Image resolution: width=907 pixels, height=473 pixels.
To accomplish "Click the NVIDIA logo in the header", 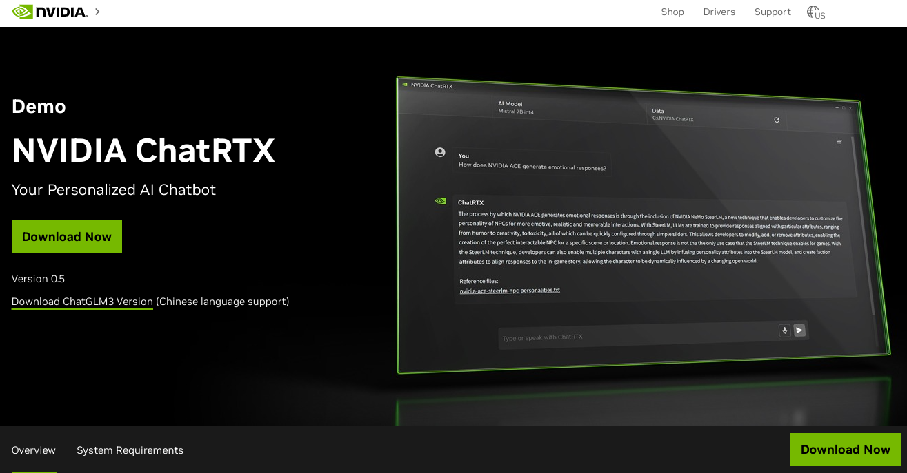I will 50,12.
